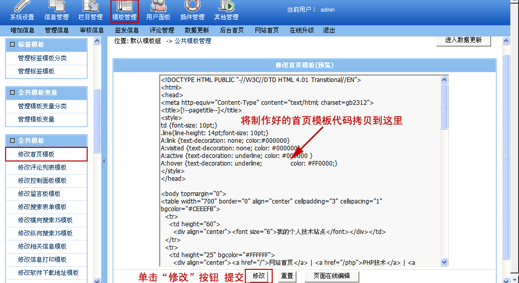Image resolution: width=519 pixels, height=283 pixels.
Task: Click the 管理标签模板 sidebar link
Action: pos(36,71)
